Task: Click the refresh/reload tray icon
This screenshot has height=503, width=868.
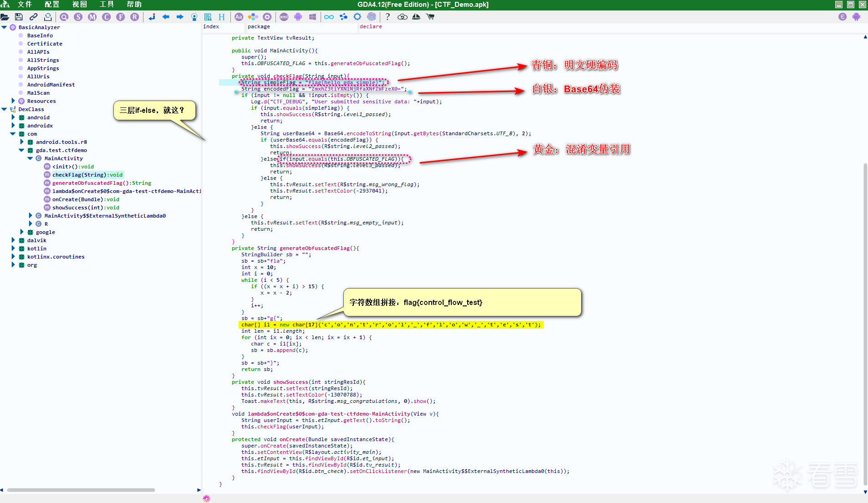Action: coord(48,17)
